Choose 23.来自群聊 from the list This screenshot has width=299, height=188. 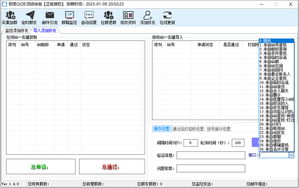[276, 137]
